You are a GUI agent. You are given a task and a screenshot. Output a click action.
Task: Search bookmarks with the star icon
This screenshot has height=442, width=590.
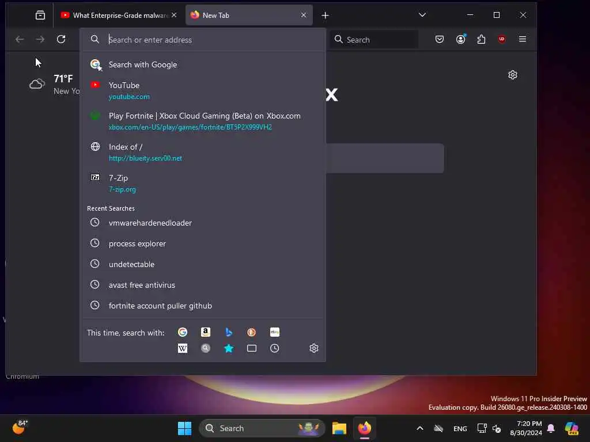pyautogui.click(x=228, y=348)
